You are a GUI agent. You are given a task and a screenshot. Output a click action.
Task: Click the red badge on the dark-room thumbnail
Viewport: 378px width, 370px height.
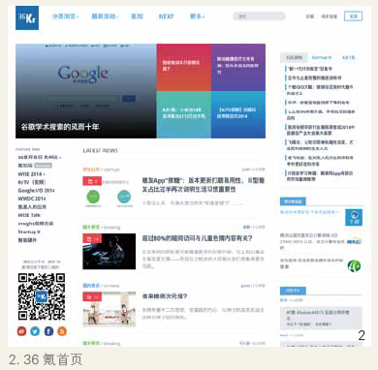coord(92,238)
